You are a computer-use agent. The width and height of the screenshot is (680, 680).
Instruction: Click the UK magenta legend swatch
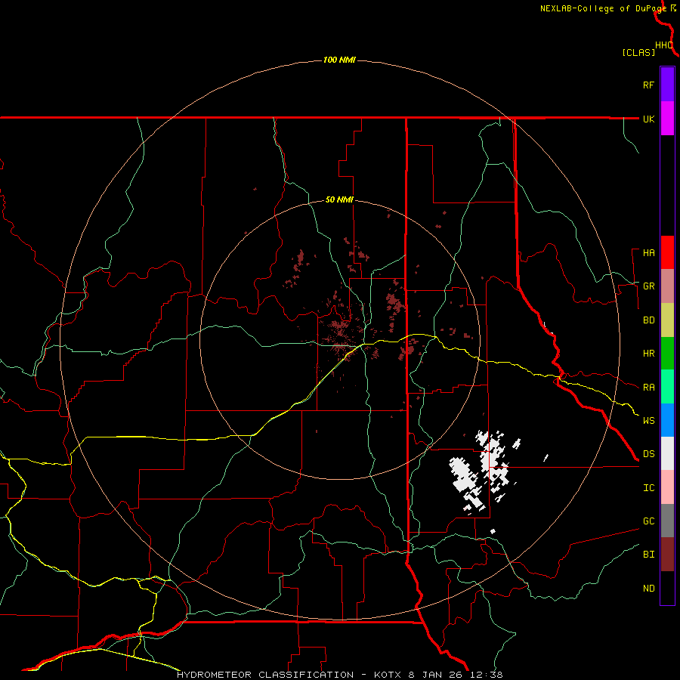click(x=667, y=119)
